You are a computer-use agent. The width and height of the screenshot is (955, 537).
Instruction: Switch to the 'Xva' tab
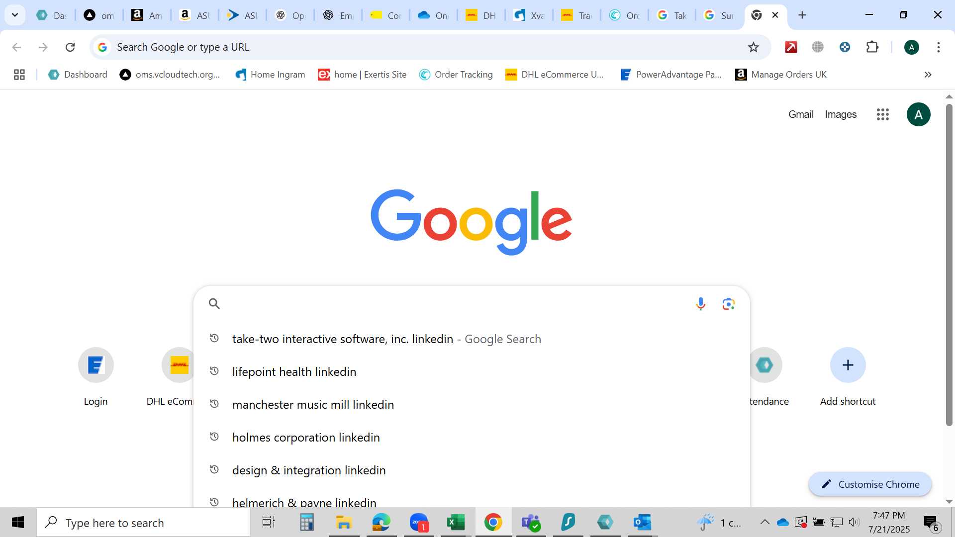tap(529, 15)
